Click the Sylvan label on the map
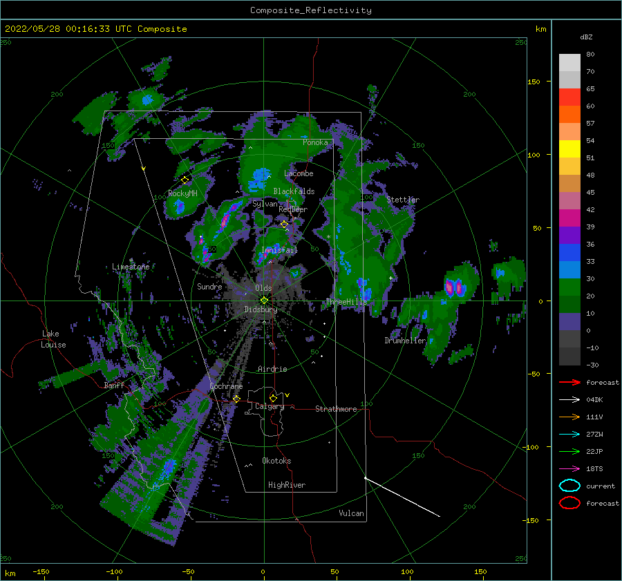Screen dimensions: 622x581 click(x=265, y=204)
